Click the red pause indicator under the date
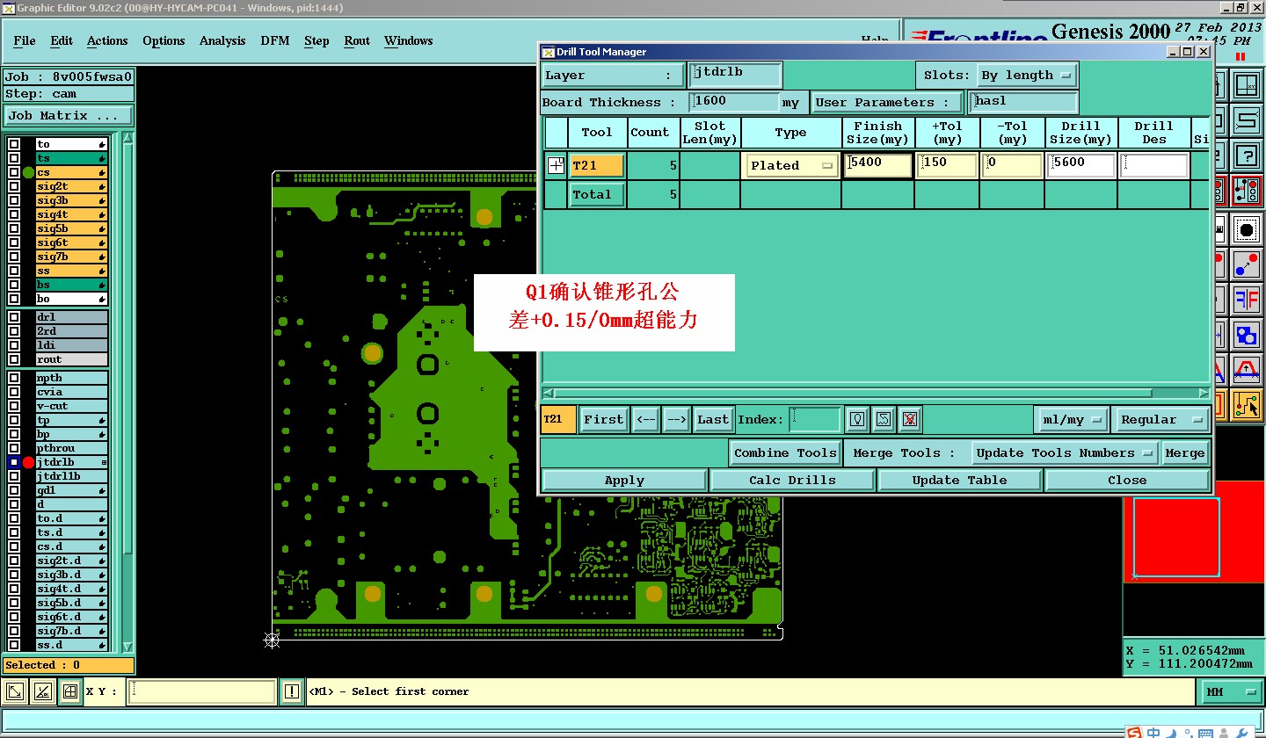1266x738 pixels. pos(1241,56)
